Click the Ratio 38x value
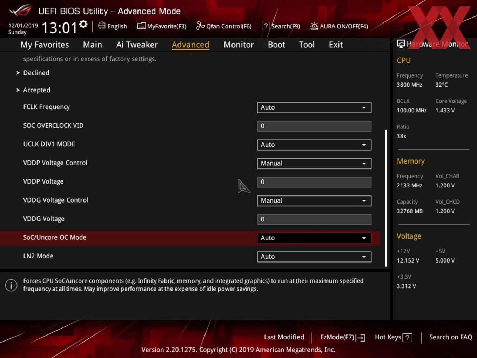Screen dimensions: 477x358 click(x=401, y=136)
